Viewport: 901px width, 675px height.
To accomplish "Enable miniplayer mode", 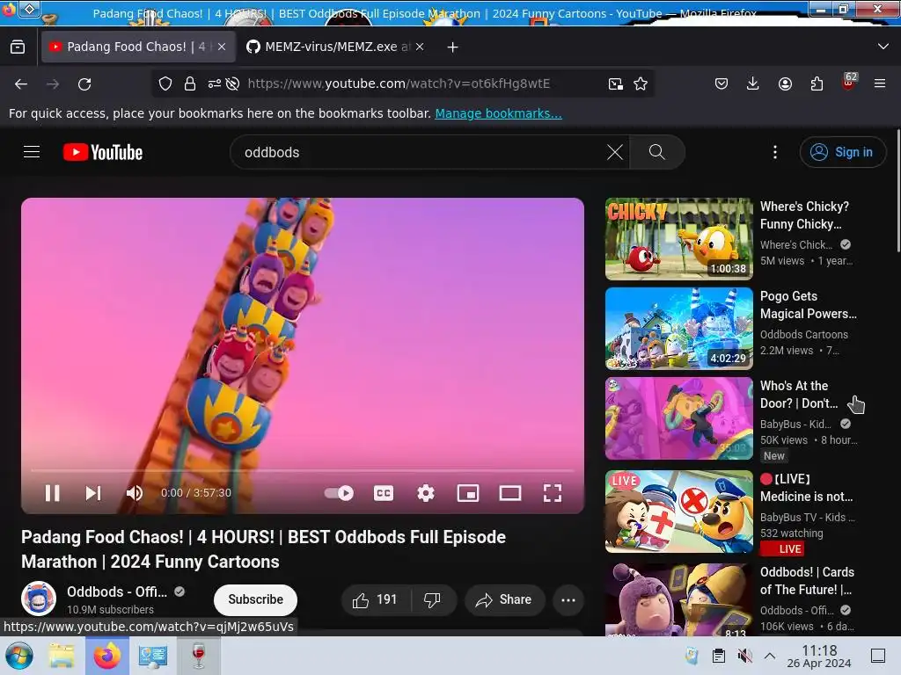I will (x=468, y=493).
